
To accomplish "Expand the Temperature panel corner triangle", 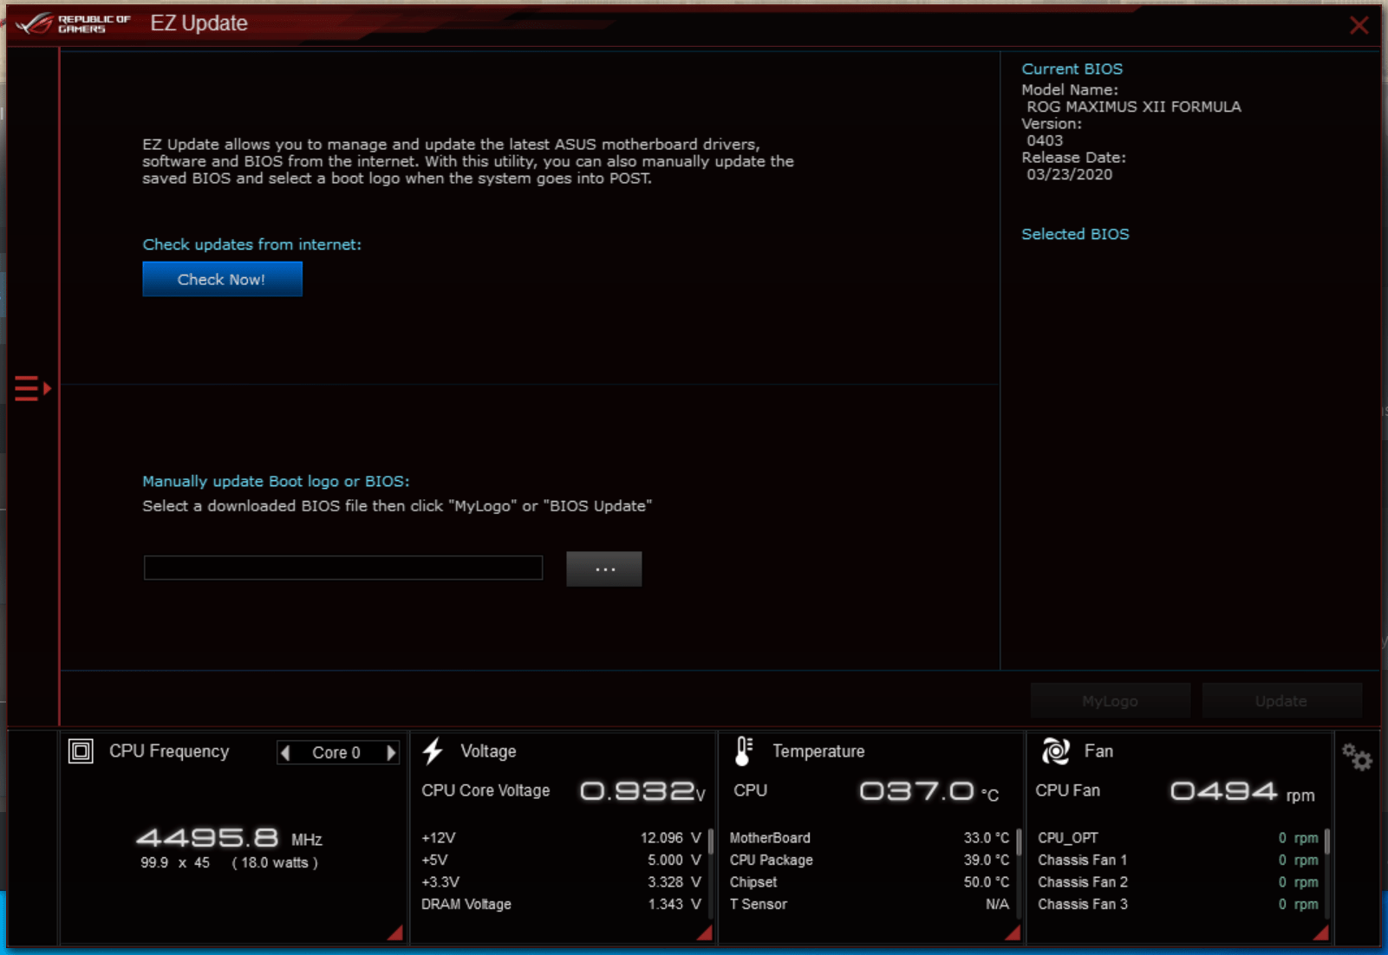I will [x=1012, y=932].
